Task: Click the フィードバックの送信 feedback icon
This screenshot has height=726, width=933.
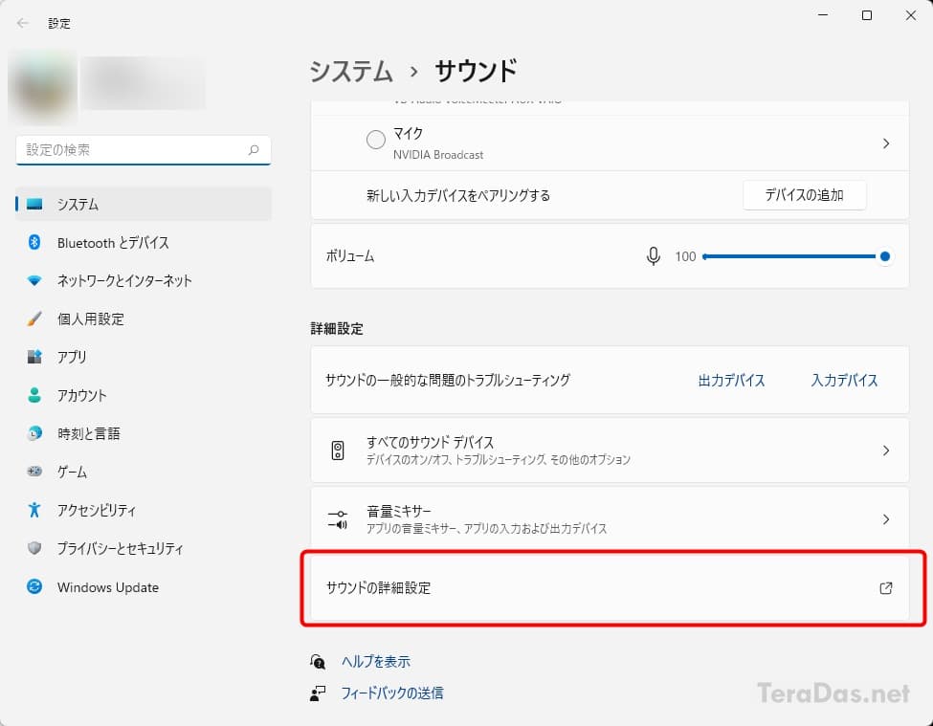Action: (x=318, y=693)
